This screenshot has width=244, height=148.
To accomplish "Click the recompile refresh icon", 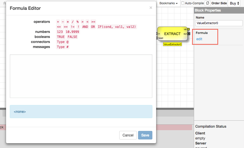I will pyautogui.click(x=208, y=3).
